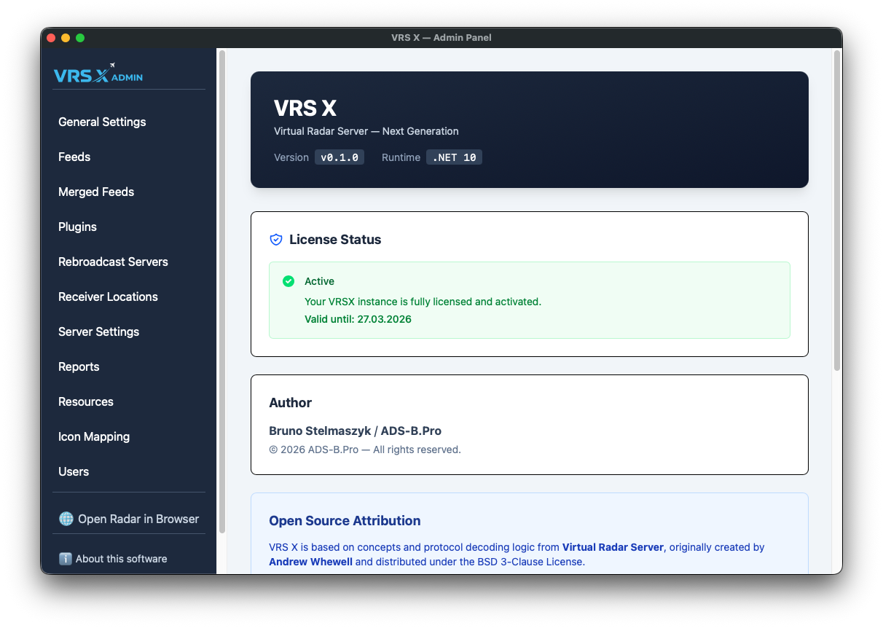Image resolution: width=883 pixels, height=628 pixels.
Task: Click the globe icon beside Open Radar
Action: [x=66, y=519]
